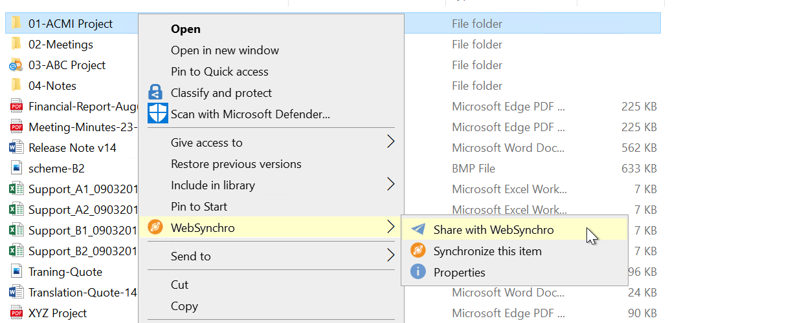The width and height of the screenshot is (802, 323).
Task: Click the synced 03-ABC Project folder icon
Action: pyautogui.click(x=16, y=65)
